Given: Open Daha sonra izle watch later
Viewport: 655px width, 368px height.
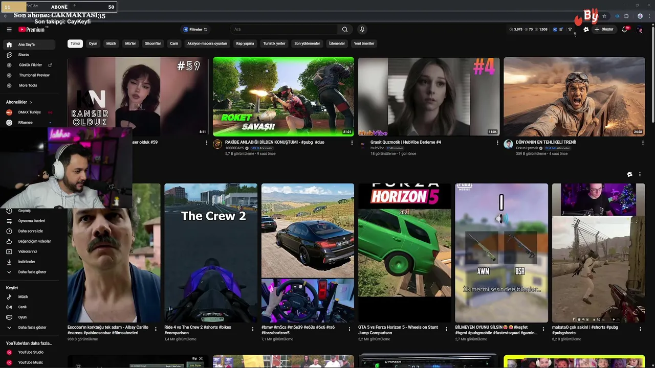Looking at the screenshot, I should pyautogui.click(x=30, y=231).
